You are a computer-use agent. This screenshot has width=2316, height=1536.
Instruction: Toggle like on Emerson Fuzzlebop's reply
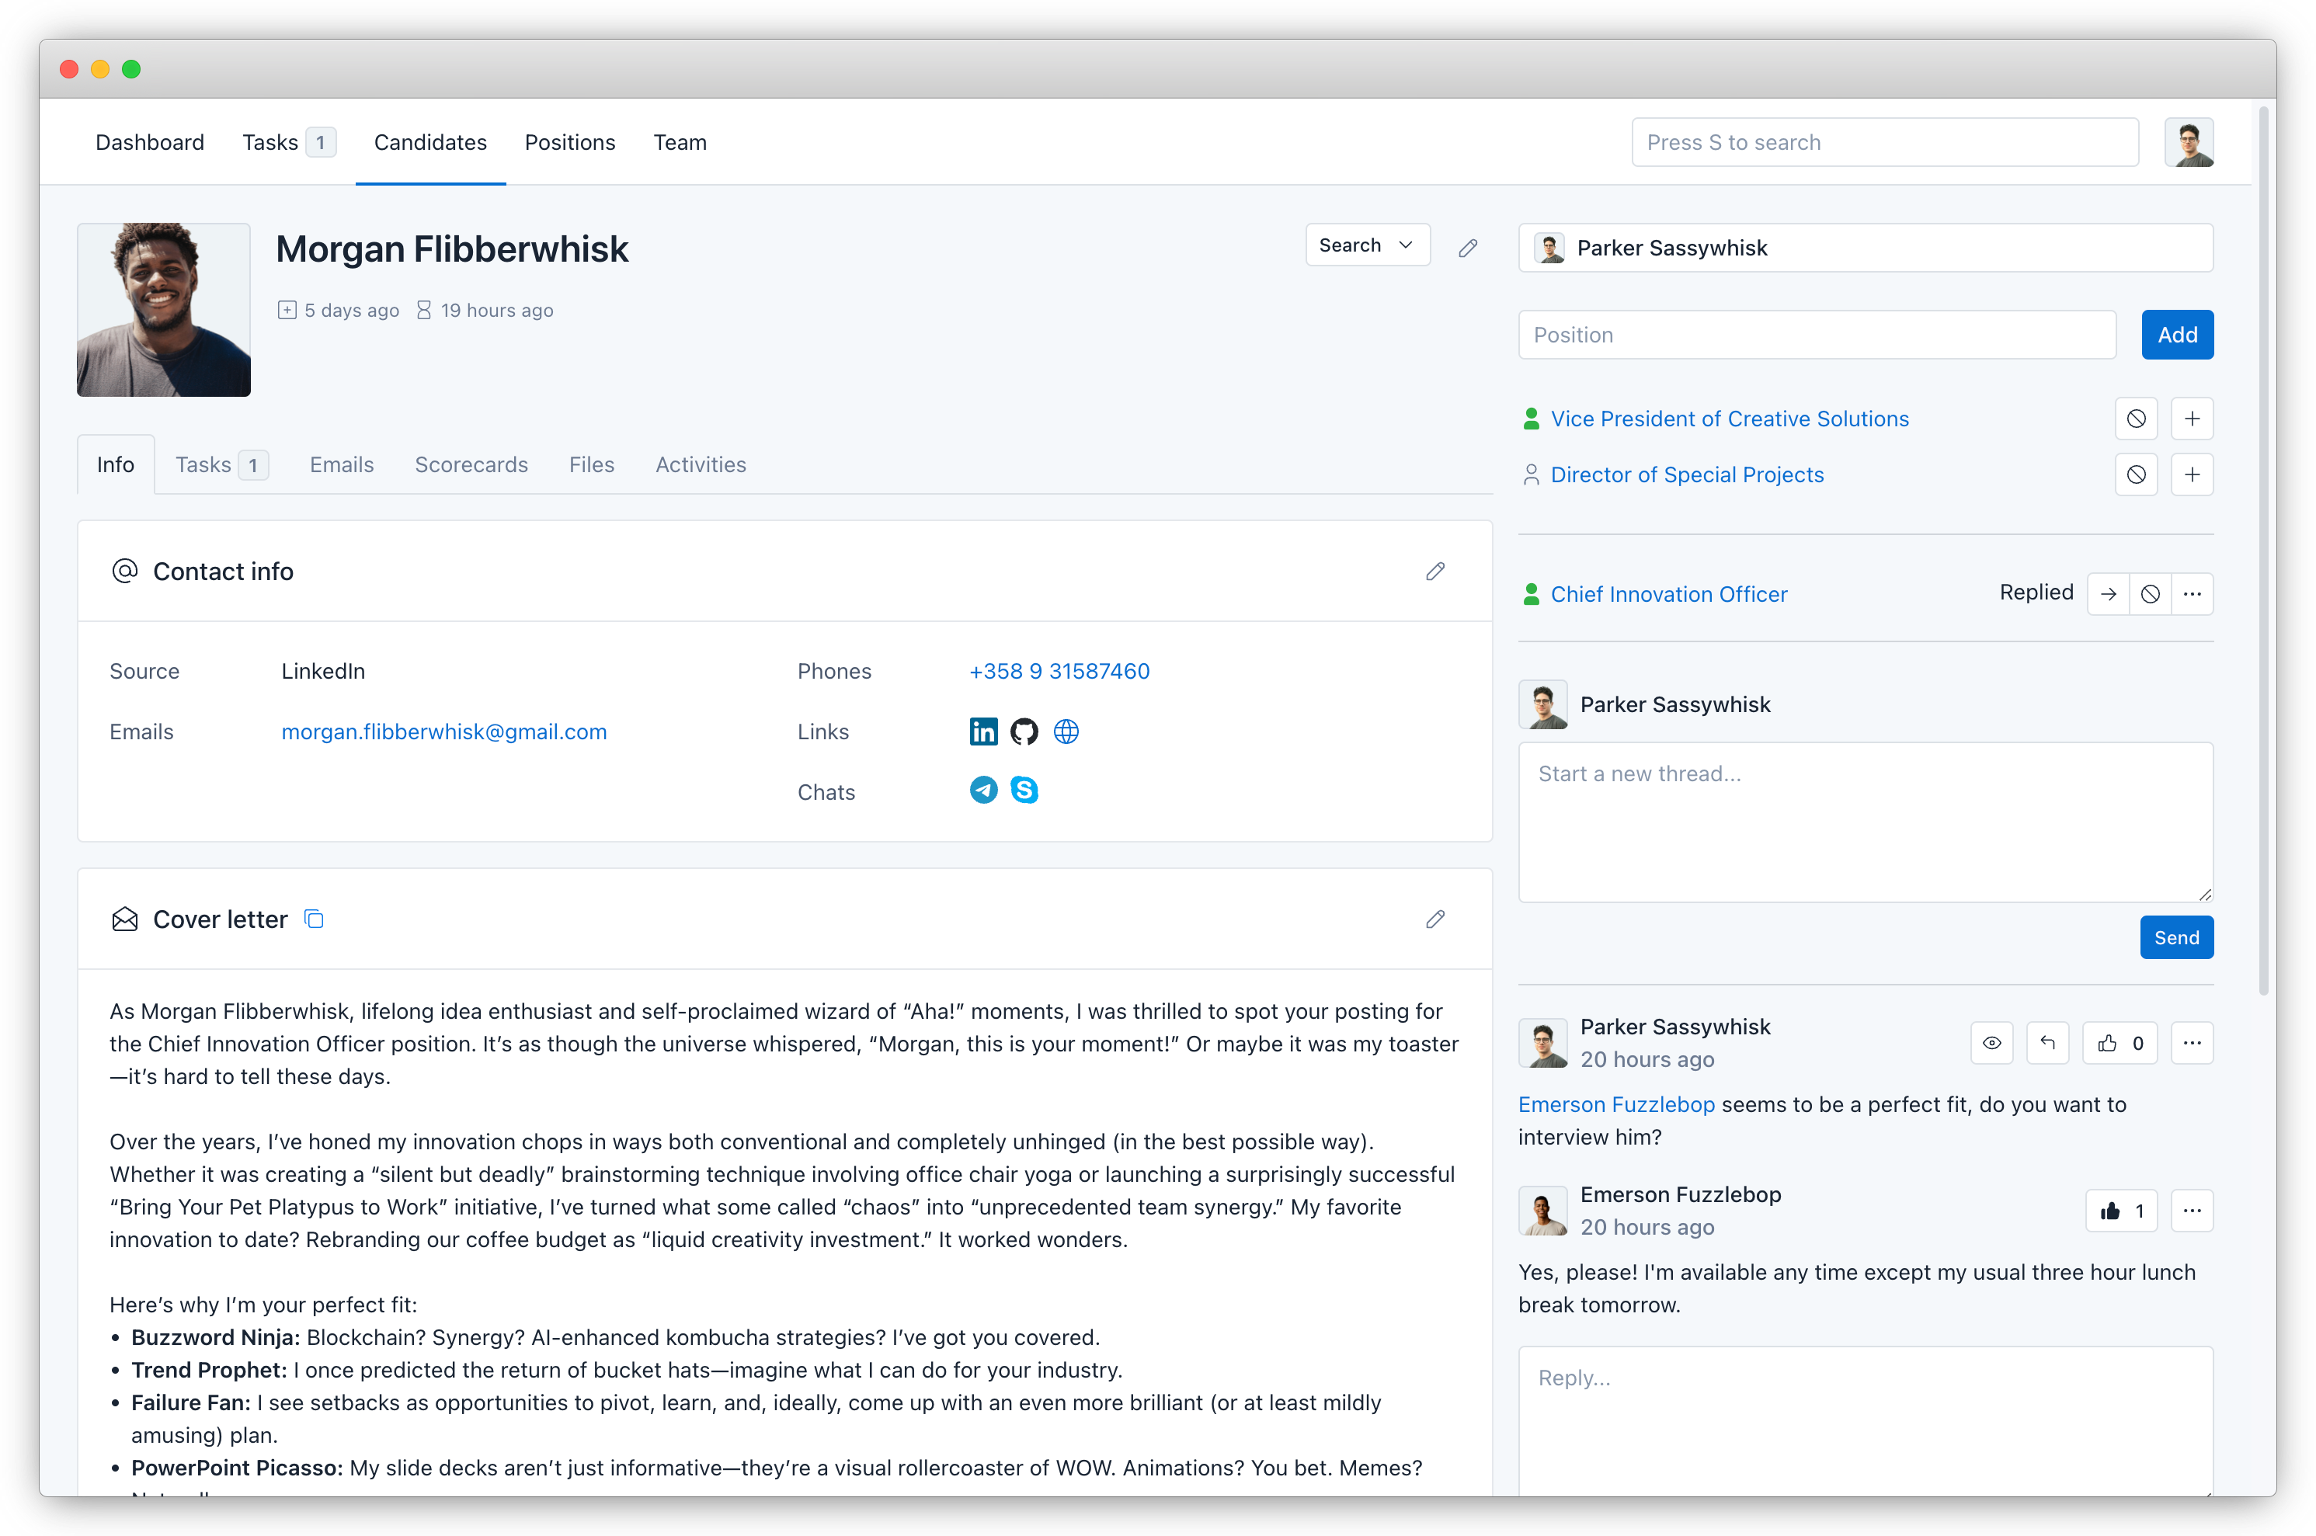(x=2121, y=1211)
